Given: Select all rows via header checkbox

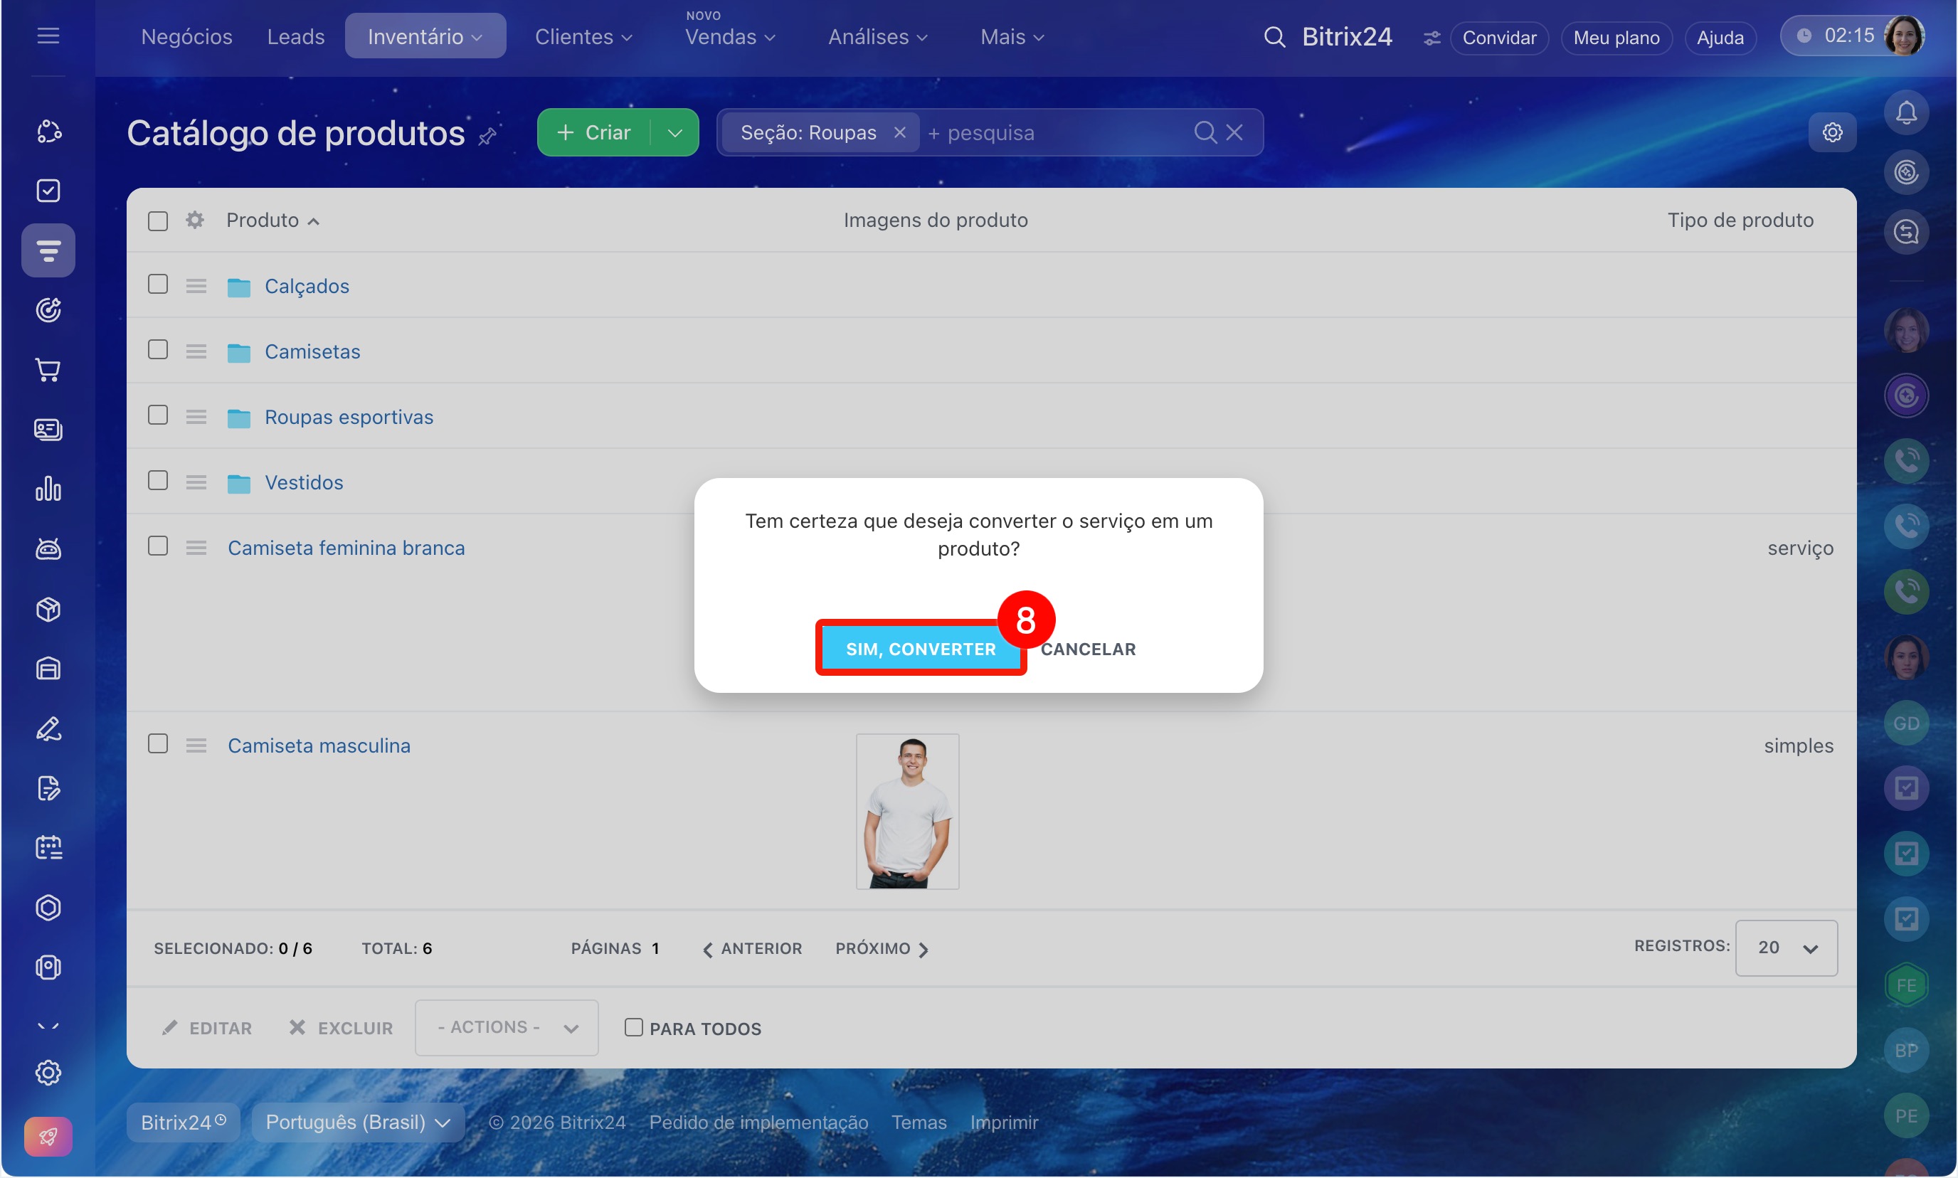Looking at the screenshot, I should [158, 221].
